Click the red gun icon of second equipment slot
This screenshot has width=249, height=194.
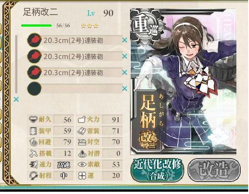[x=34, y=56]
